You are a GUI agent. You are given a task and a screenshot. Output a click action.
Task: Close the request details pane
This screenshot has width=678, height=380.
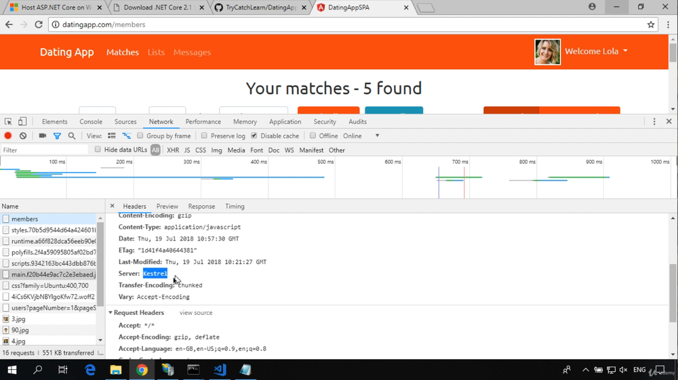click(x=112, y=206)
